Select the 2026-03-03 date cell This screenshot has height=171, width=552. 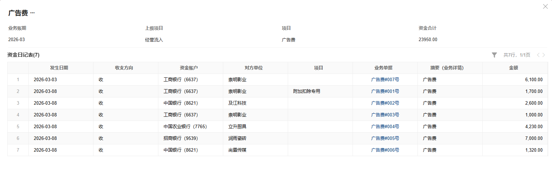coord(61,79)
